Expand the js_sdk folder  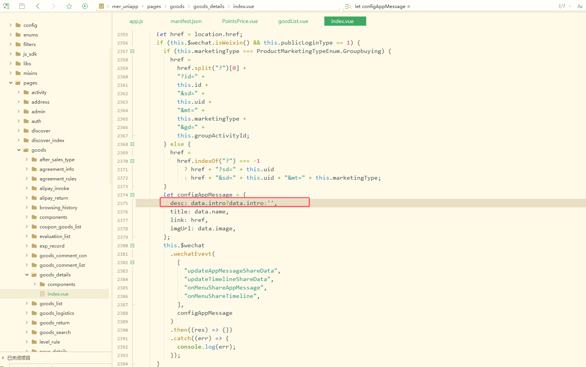10,54
